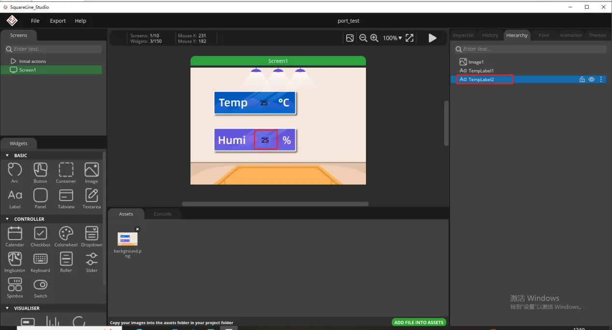Click the zoom in magnifier icon
This screenshot has height=330, width=612.
point(374,38)
